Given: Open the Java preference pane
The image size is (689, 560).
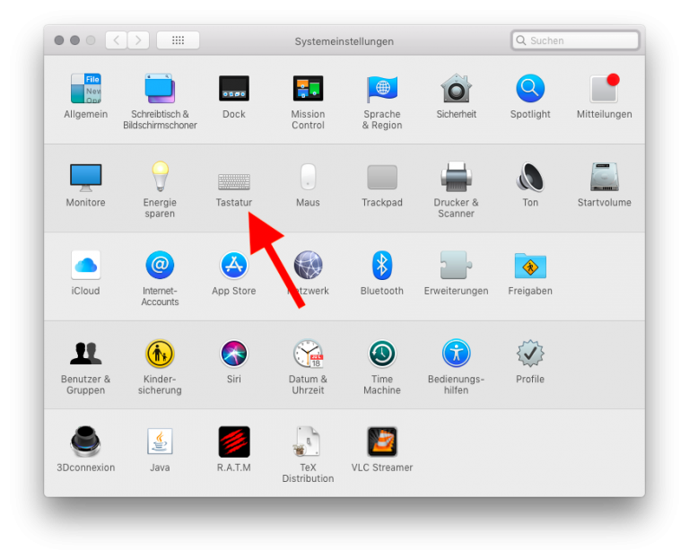Looking at the screenshot, I should point(160,442).
